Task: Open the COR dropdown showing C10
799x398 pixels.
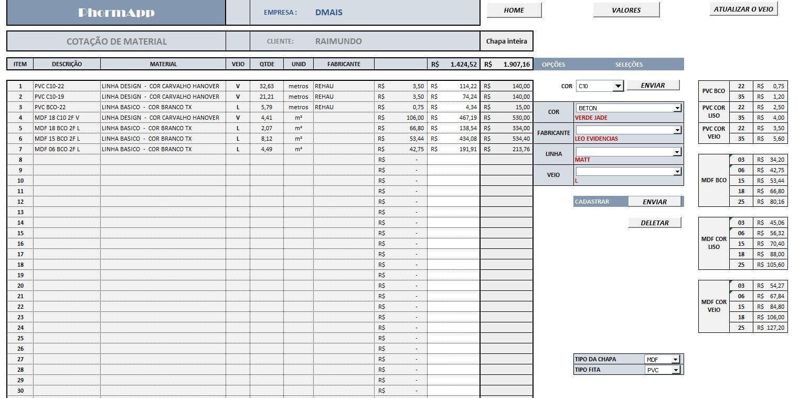Action: (x=617, y=86)
